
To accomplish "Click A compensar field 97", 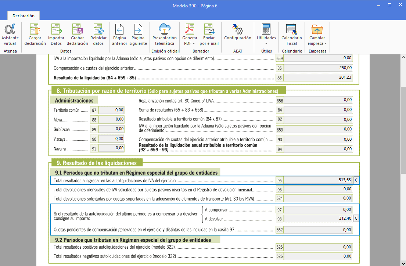I will tap(318, 209).
